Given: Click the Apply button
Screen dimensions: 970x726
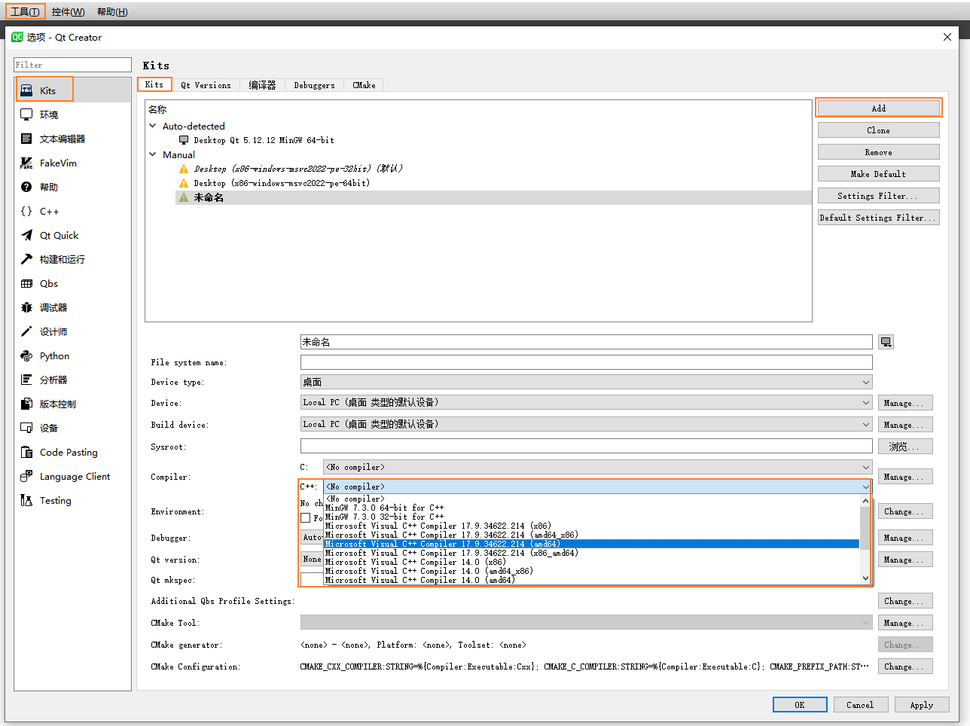Looking at the screenshot, I should click(922, 705).
